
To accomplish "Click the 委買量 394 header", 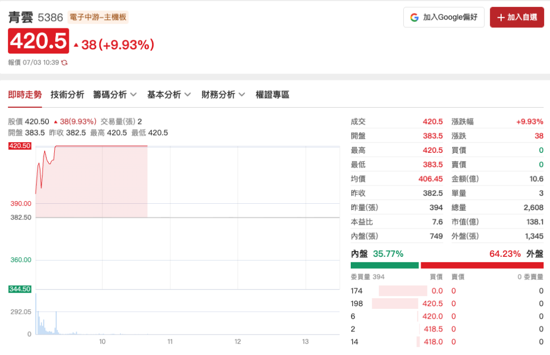I will click(x=367, y=277).
